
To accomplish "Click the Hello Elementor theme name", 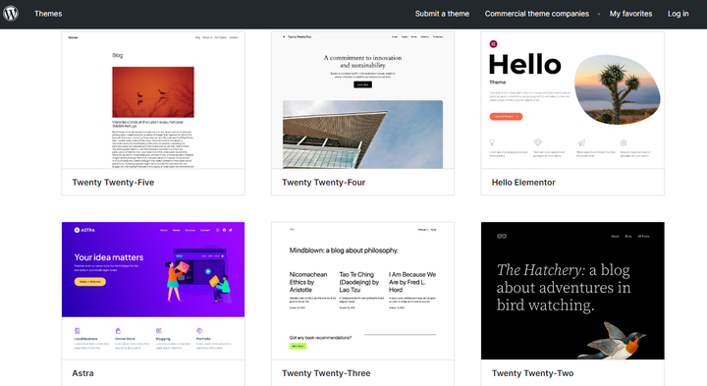I will (x=523, y=182).
